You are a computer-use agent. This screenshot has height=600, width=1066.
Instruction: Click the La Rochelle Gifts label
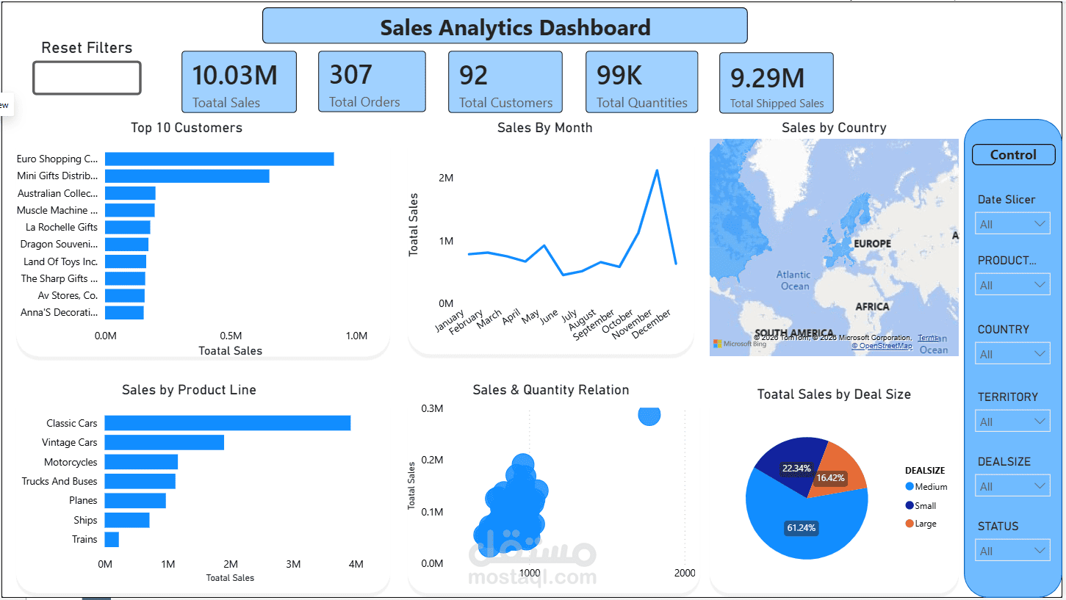tap(62, 227)
